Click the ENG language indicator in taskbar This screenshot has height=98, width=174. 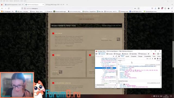(161, 96)
